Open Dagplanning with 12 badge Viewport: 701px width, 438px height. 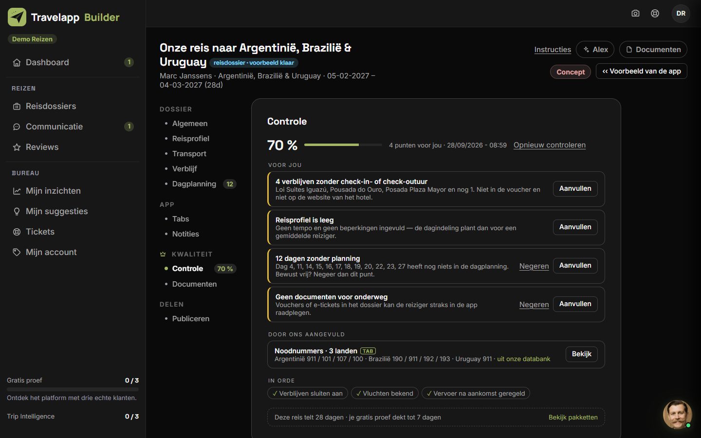point(200,184)
